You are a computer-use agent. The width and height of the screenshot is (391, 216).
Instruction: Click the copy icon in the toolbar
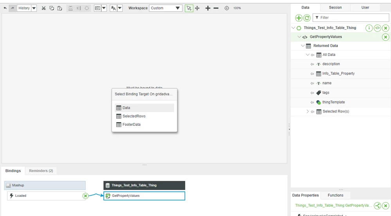(x=52, y=8)
